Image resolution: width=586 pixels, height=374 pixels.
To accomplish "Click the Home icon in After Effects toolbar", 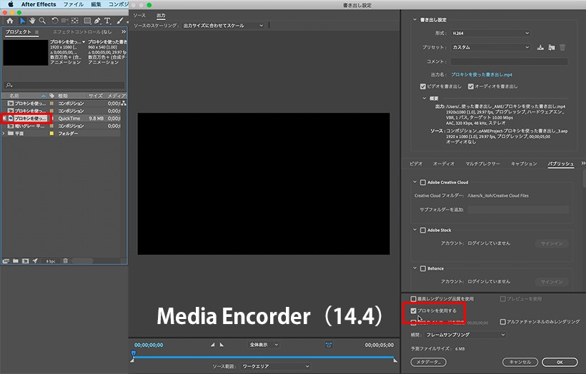I will point(10,21).
